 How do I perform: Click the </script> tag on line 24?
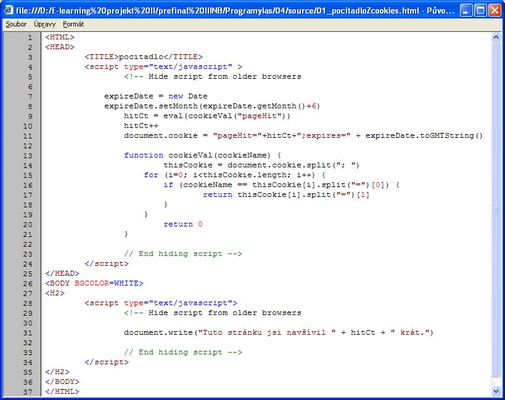(107, 263)
